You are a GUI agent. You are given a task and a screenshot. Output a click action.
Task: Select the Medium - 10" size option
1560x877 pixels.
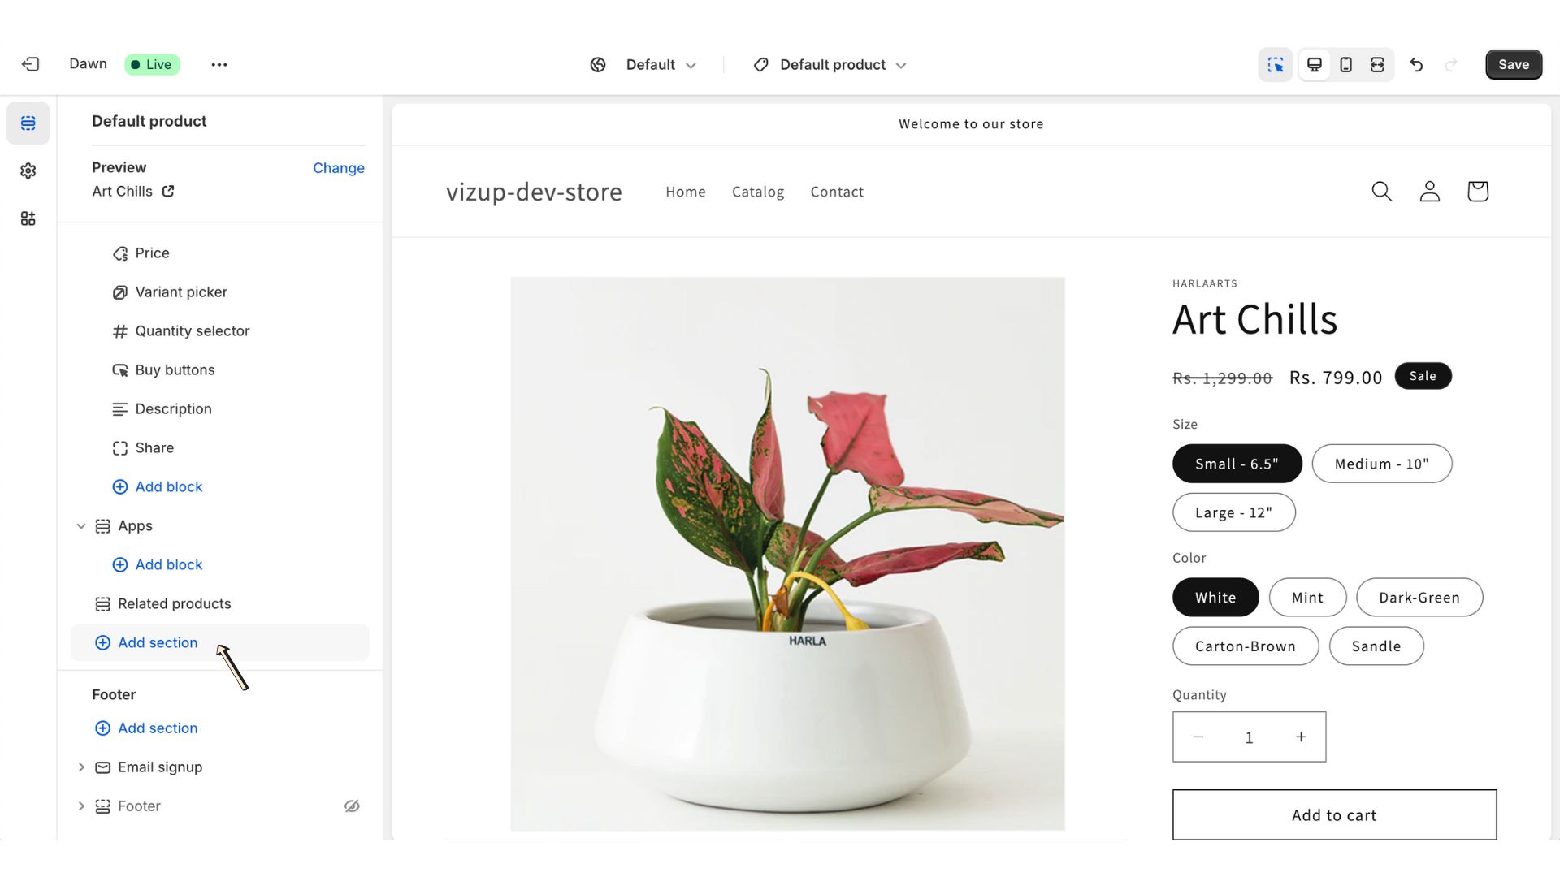pos(1381,464)
